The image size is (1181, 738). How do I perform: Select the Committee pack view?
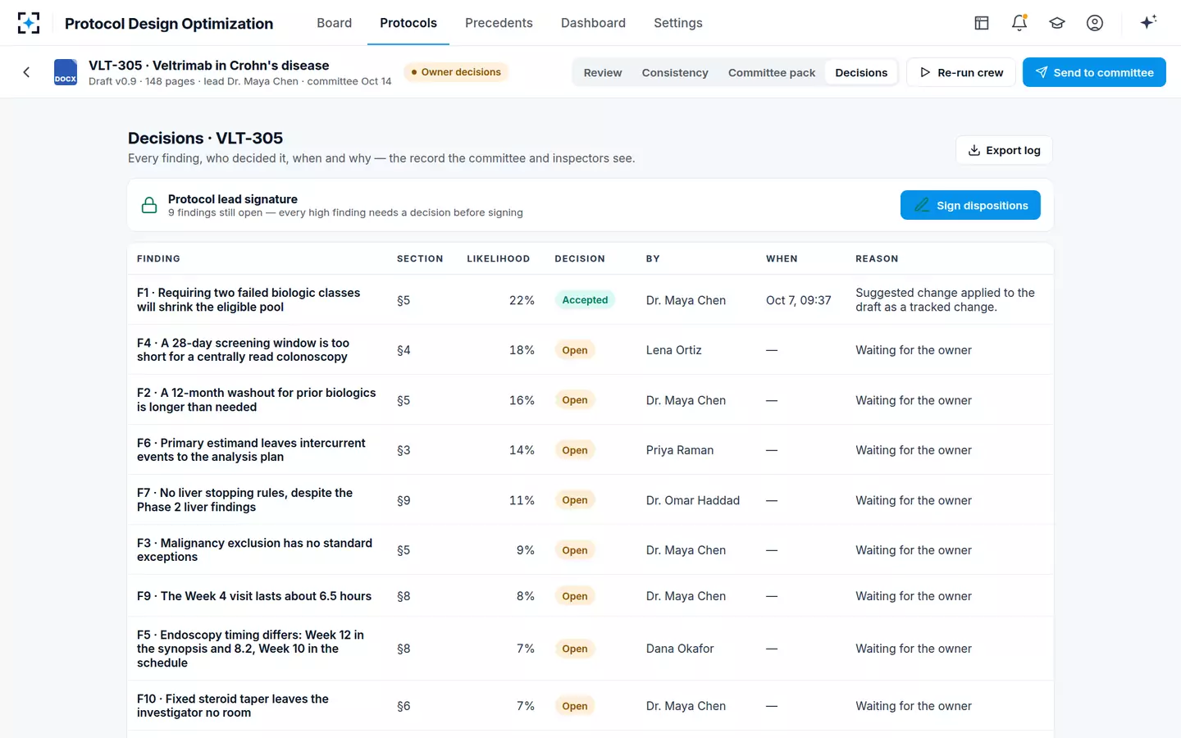772,72
